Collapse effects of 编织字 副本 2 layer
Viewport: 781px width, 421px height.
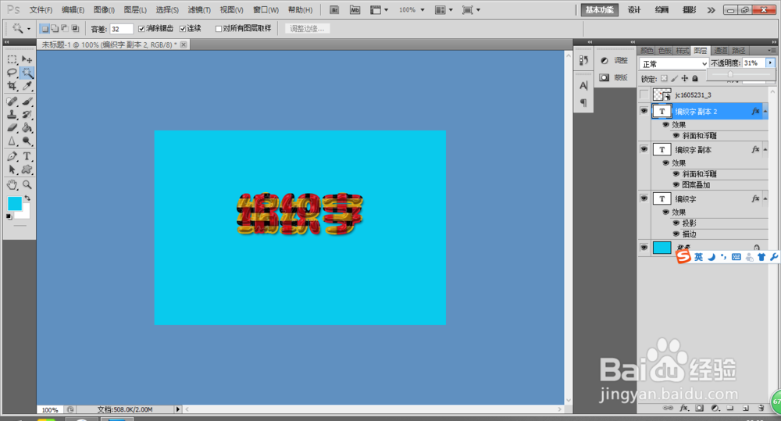[x=765, y=111]
